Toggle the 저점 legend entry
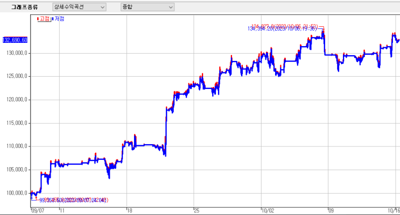400x215 pixels. point(58,19)
